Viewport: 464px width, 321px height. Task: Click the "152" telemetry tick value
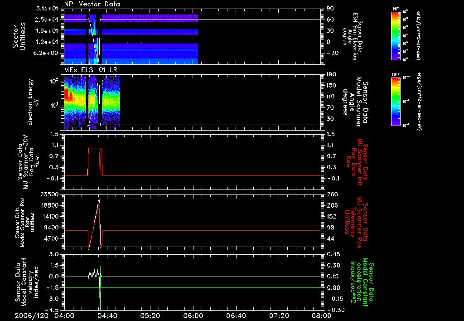(x=331, y=216)
